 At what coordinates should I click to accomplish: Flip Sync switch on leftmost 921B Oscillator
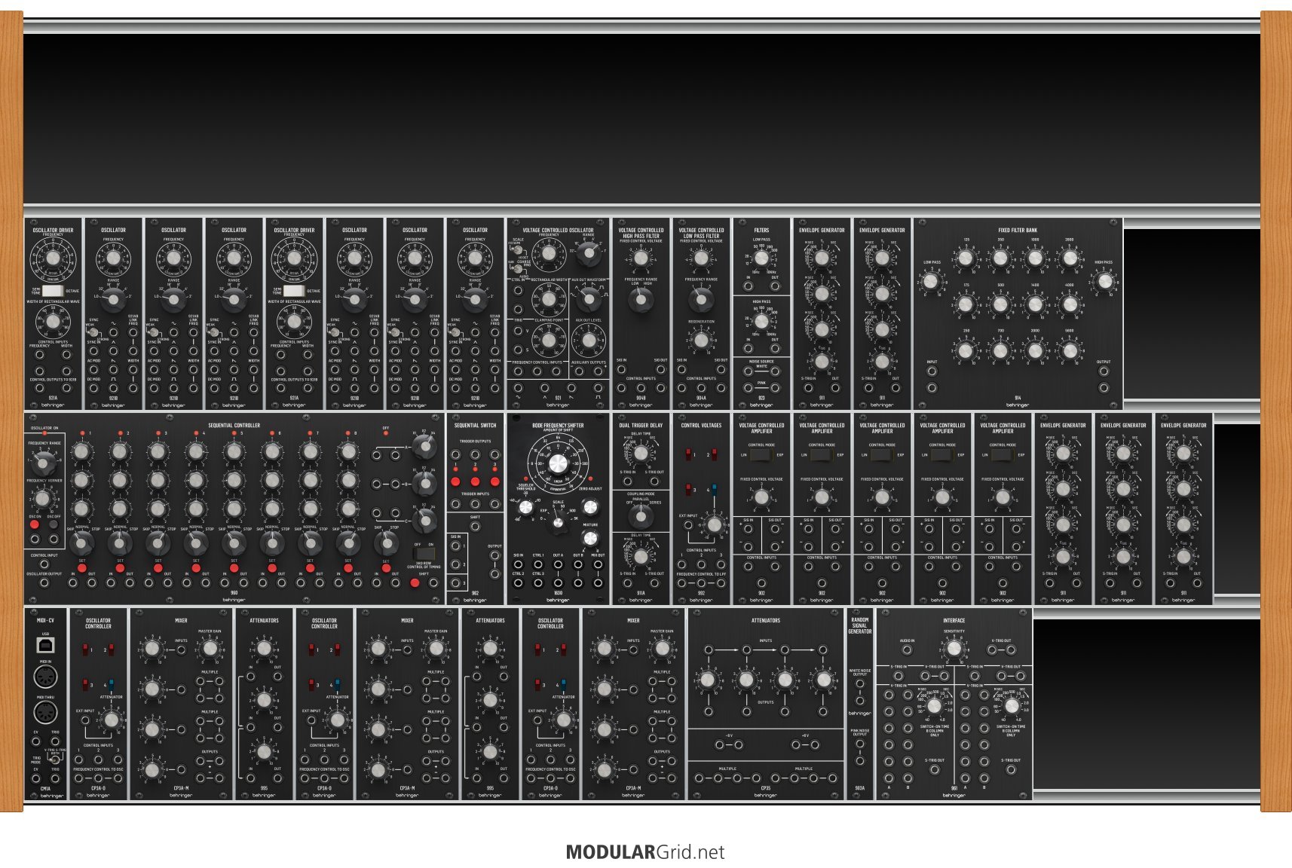(93, 332)
